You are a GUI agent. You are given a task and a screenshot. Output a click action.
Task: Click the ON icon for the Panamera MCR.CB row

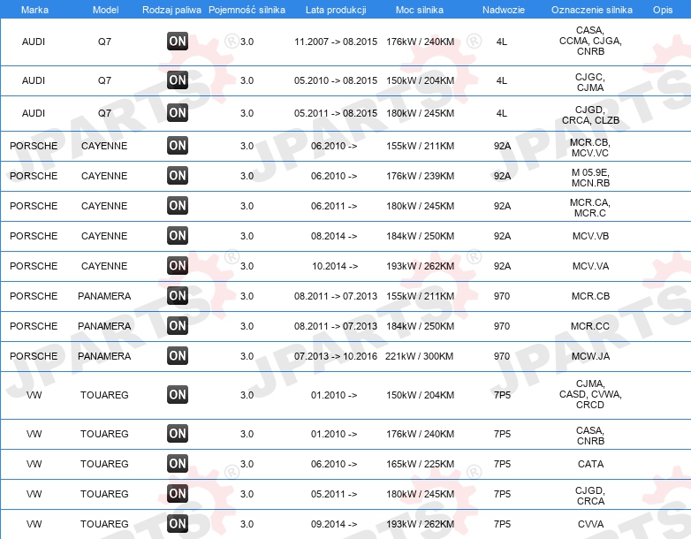(178, 296)
